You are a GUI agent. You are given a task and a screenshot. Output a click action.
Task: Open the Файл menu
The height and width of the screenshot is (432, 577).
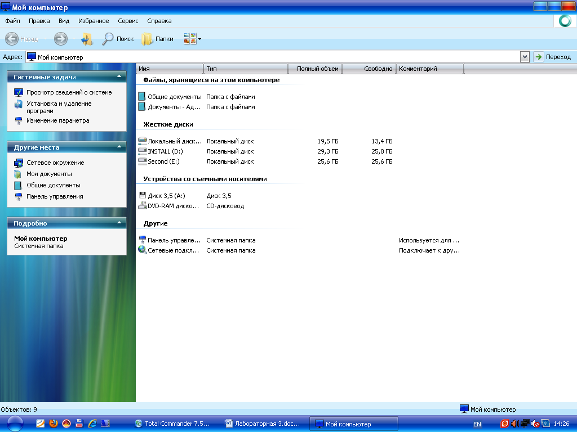(12, 21)
